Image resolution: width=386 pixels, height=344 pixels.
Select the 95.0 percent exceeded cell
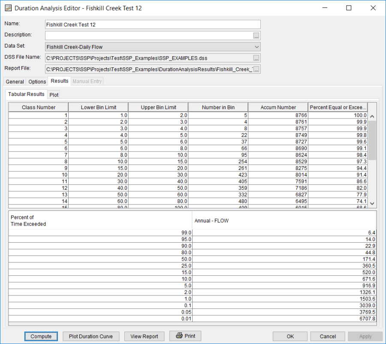coord(100,240)
